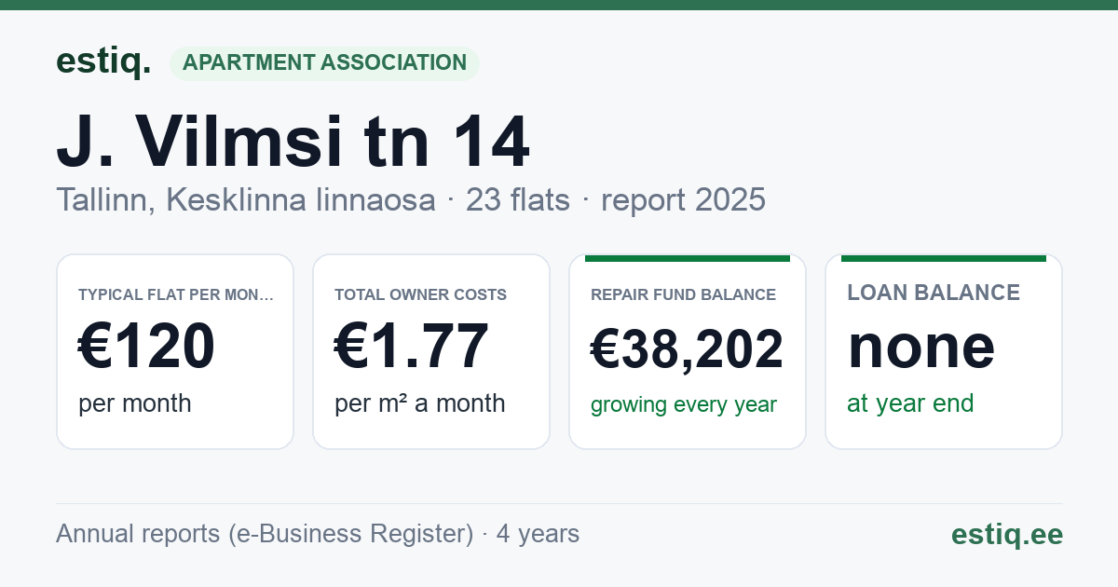Click the €120 value

pyautogui.click(x=146, y=346)
